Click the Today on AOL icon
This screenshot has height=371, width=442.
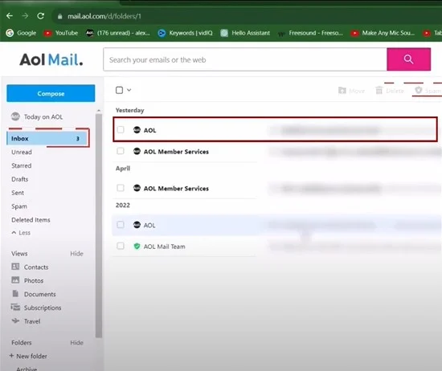[x=15, y=116]
